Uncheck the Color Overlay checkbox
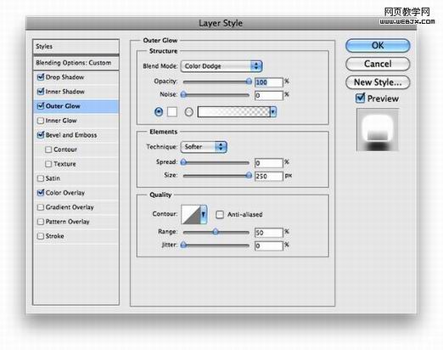This screenshot has width=443, height=350. [x=41, y=193]
